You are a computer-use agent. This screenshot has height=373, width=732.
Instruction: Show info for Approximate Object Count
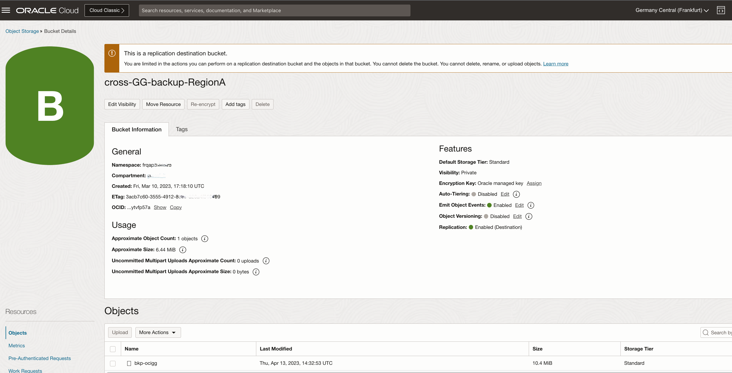click(205, 238)
